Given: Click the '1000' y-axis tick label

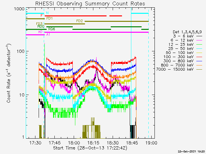Looking at the screenshot, I should [x=19, y=9].
